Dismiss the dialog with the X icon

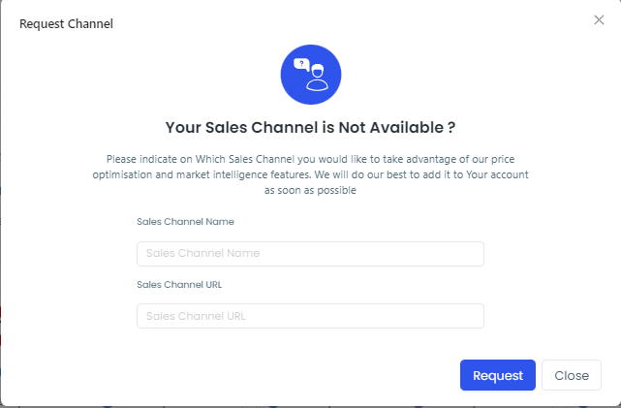click(599, 19)
